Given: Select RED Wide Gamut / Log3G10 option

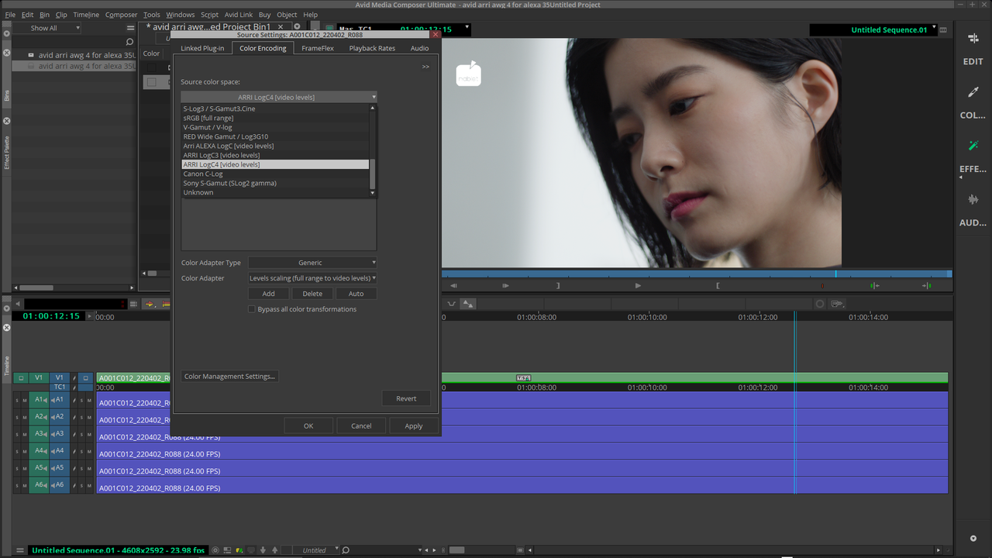Looking at the screenshot, I should (x=275, y=136).
